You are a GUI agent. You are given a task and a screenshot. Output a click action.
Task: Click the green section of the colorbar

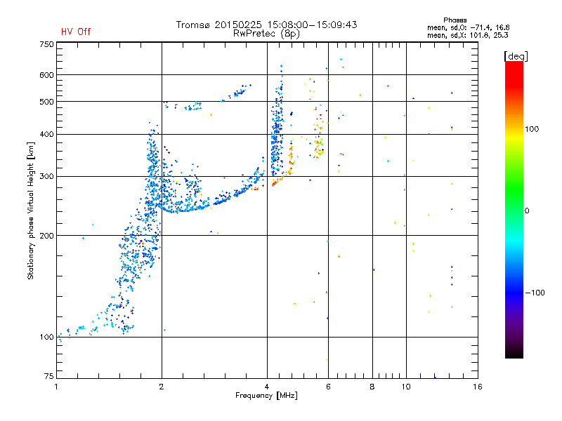(x=514, y=203)
